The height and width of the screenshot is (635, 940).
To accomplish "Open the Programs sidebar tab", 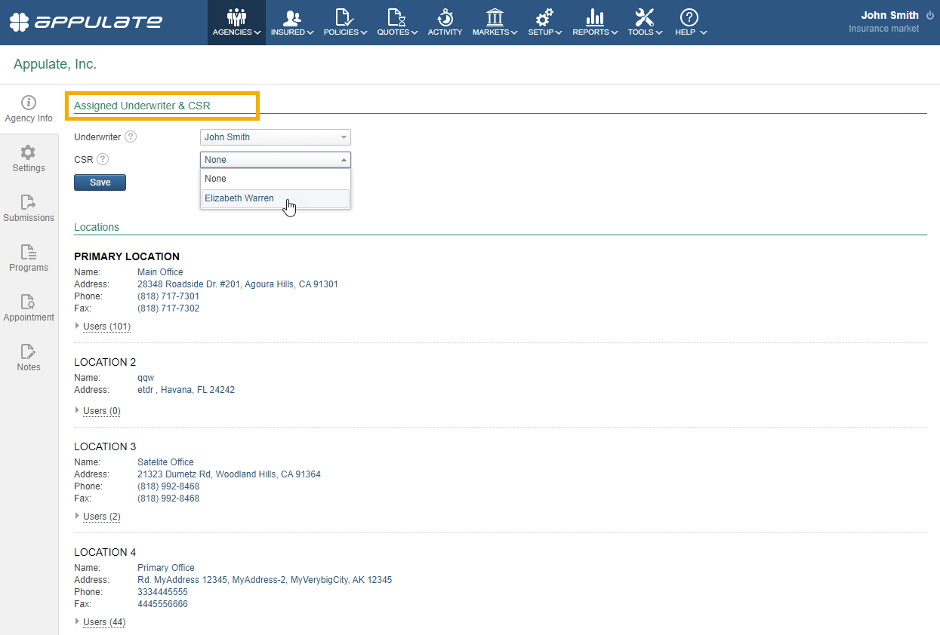I will click(x=29, y=259).
